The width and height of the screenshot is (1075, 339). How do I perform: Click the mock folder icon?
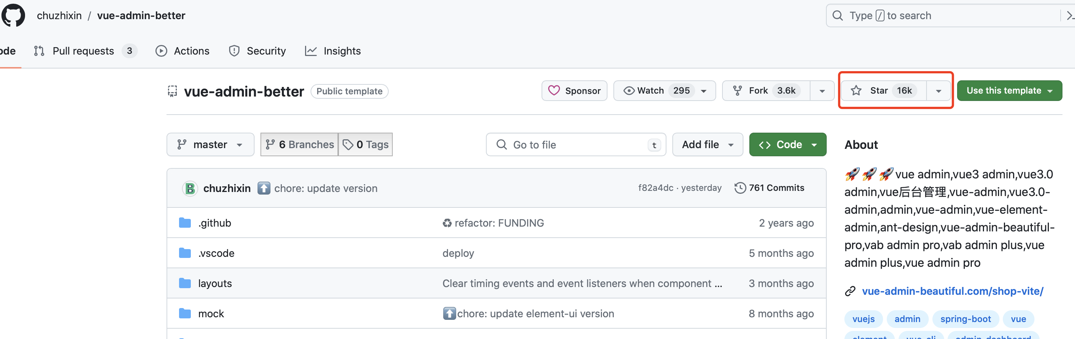pos(185,314)
